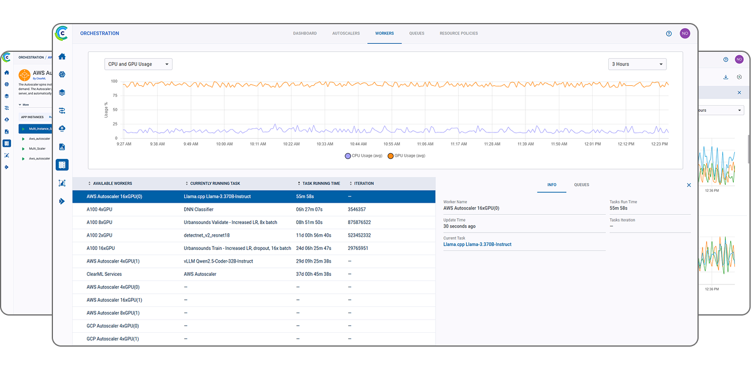Screen dimensions: 751x380
Task: Open the brain-shaped Projects icon in front sidebar
Action: point(62,74)
